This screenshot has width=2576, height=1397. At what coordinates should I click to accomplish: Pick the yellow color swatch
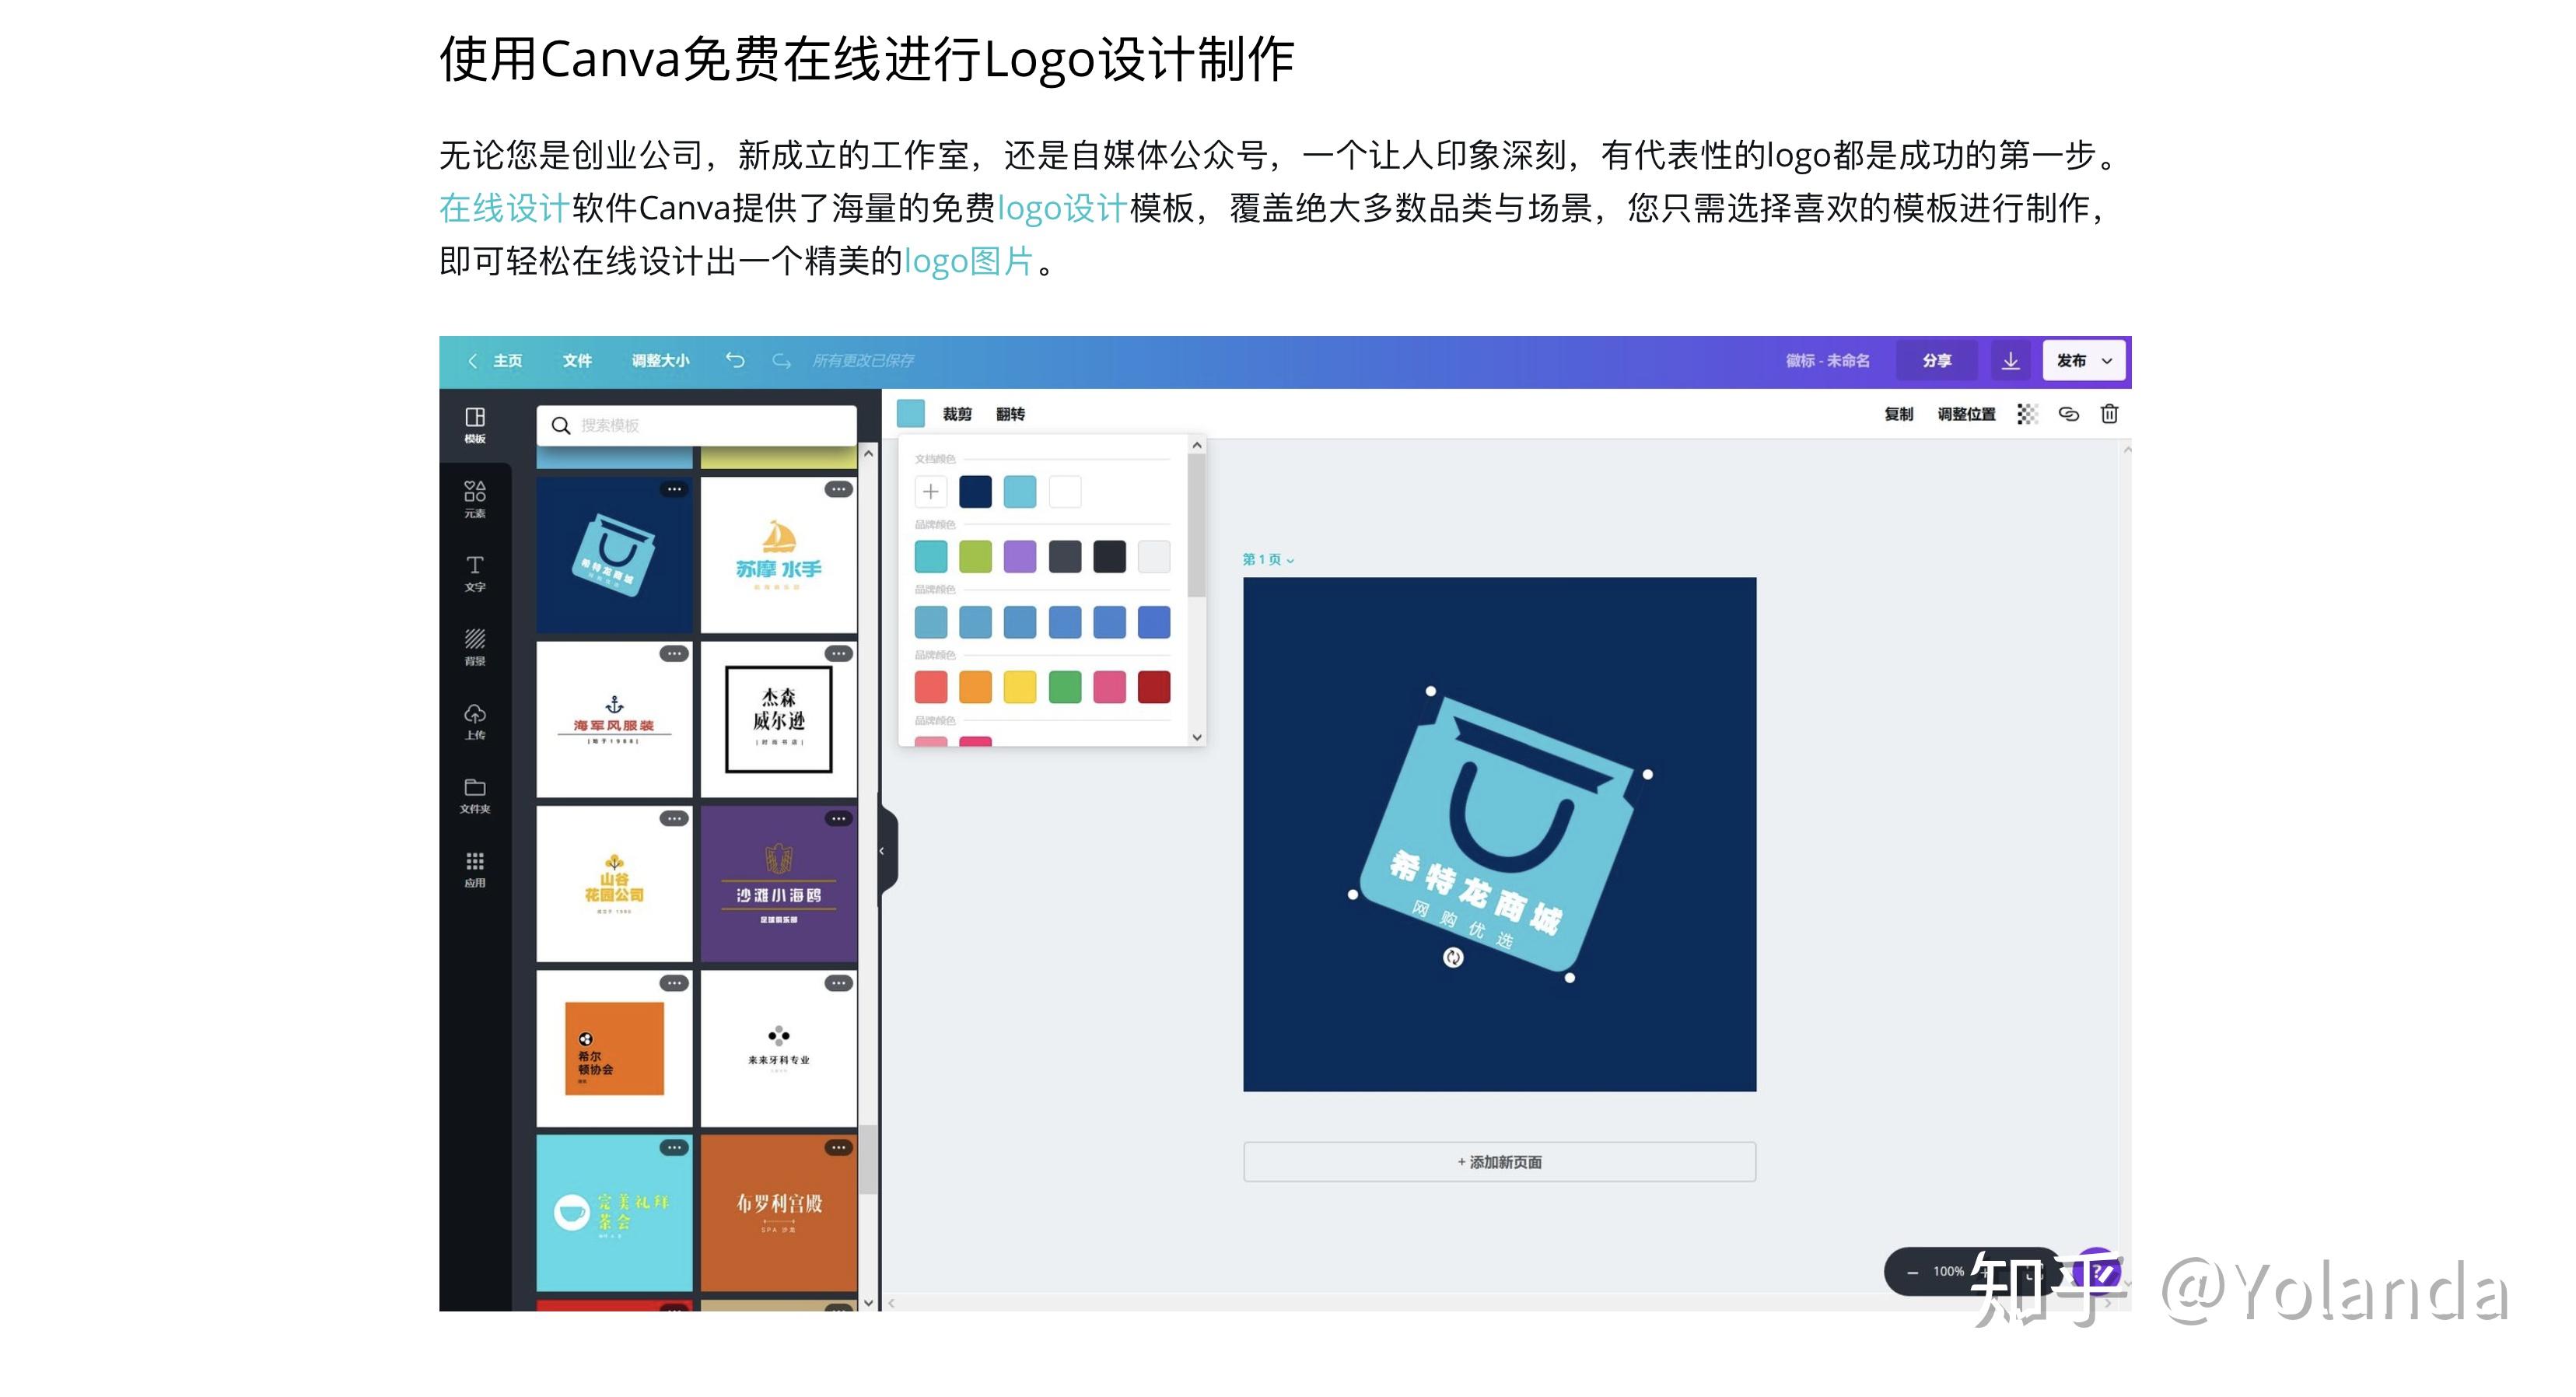click(x=1020, y=687)
